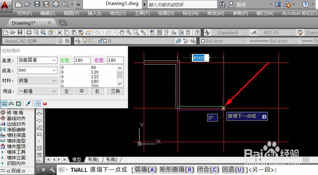
Task: Click the Zoom Realtime magnifier icon
Action: [128, 32]
